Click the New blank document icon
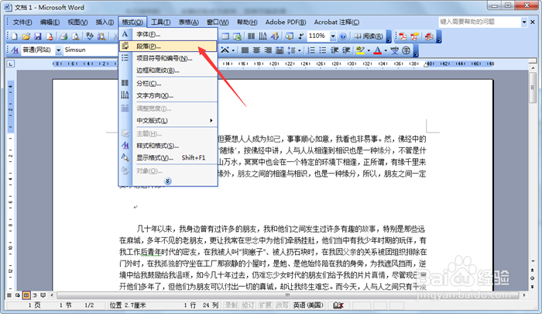The height and width of the screenshot is (314, 542). 15,36
